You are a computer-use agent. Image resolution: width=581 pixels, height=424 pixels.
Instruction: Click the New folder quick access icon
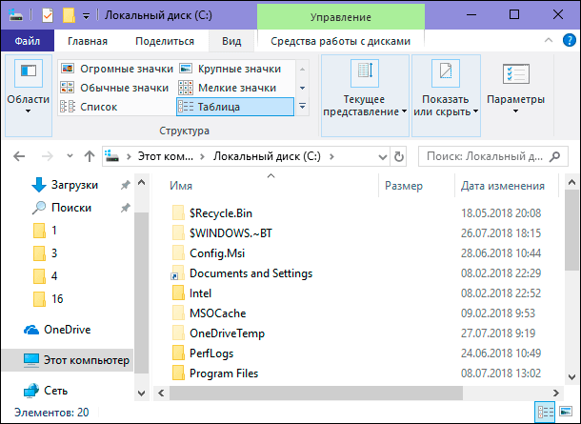coord(69,15)
